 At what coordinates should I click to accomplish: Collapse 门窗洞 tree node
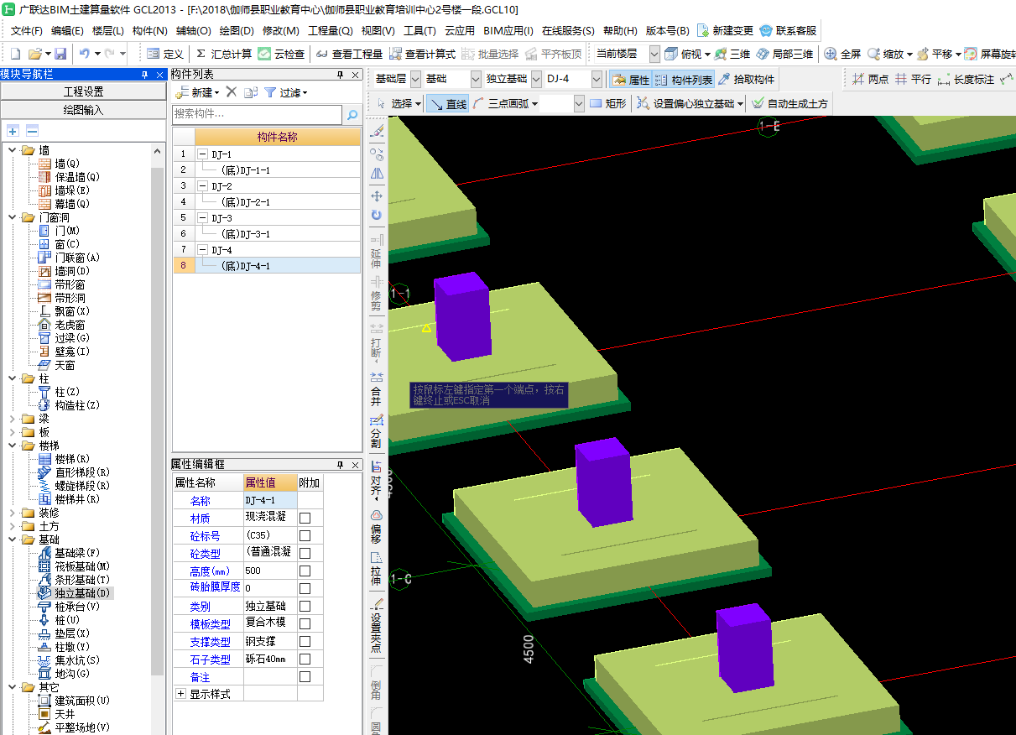pos(13,217)
